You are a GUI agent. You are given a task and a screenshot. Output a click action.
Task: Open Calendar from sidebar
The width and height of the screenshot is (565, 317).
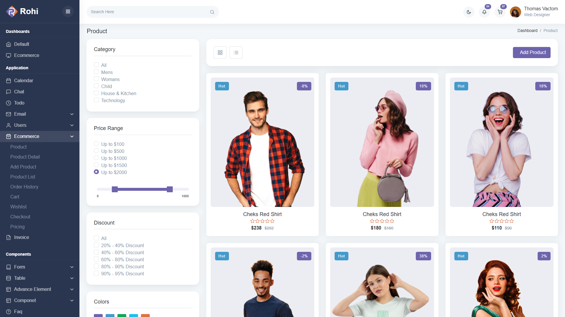pyautogui.click(x=24, y=80)
